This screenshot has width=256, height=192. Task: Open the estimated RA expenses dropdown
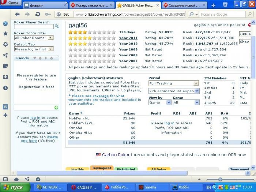tap(174, 91)
